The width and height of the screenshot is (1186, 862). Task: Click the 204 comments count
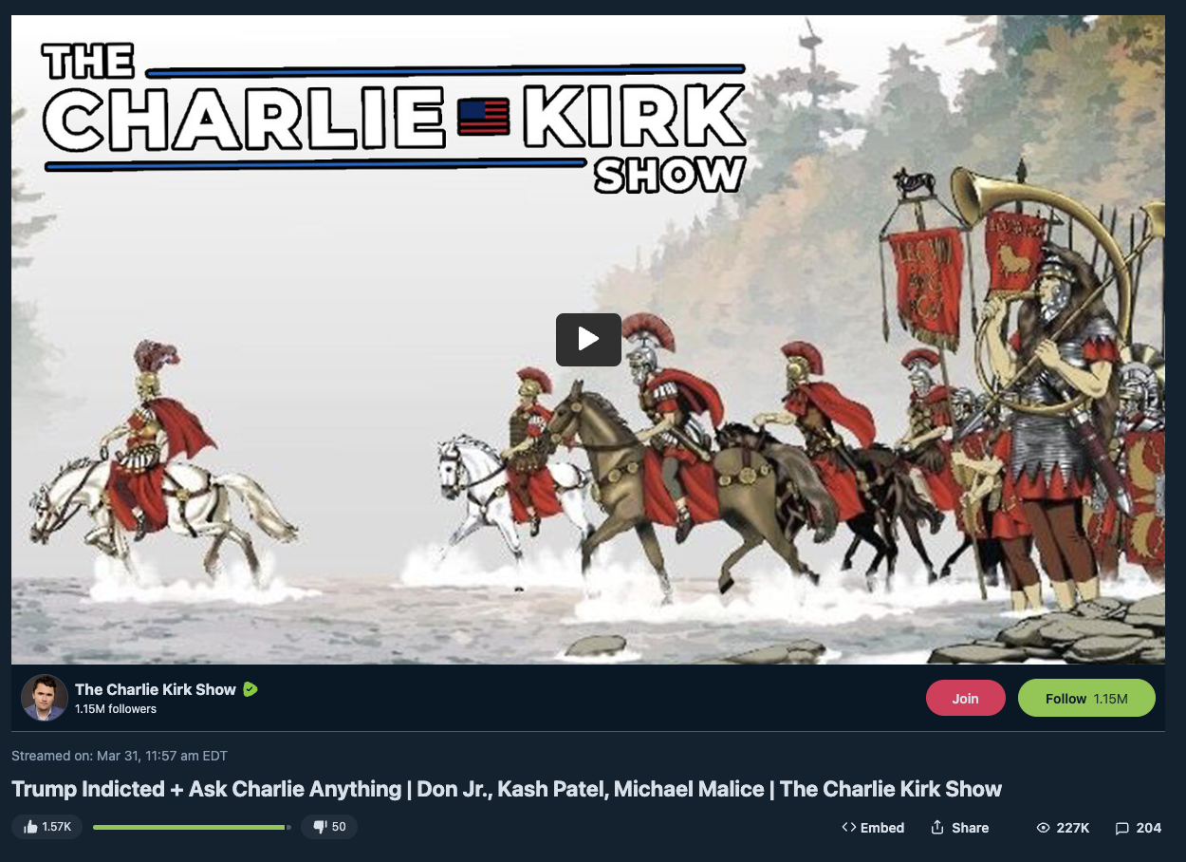click(x=1149, y=828)
